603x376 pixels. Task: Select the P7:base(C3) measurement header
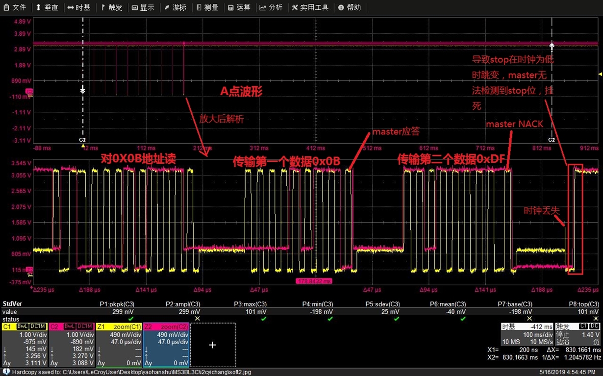pyautogui.click(x=515, y=304)
